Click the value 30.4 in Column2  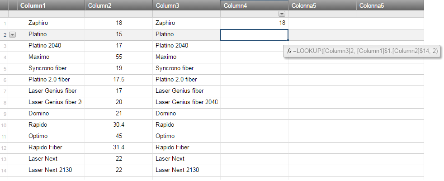tap(119, 125)
